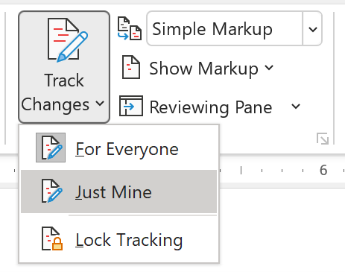Choose Just Mine from the menu
Viewport: 345px width, 272px height.
point(119,192)
